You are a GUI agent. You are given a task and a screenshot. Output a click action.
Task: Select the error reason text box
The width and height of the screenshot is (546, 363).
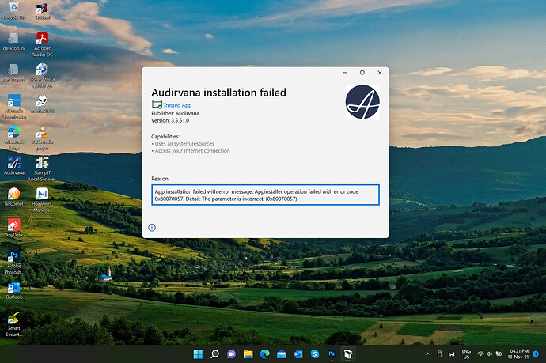point(265,195)
